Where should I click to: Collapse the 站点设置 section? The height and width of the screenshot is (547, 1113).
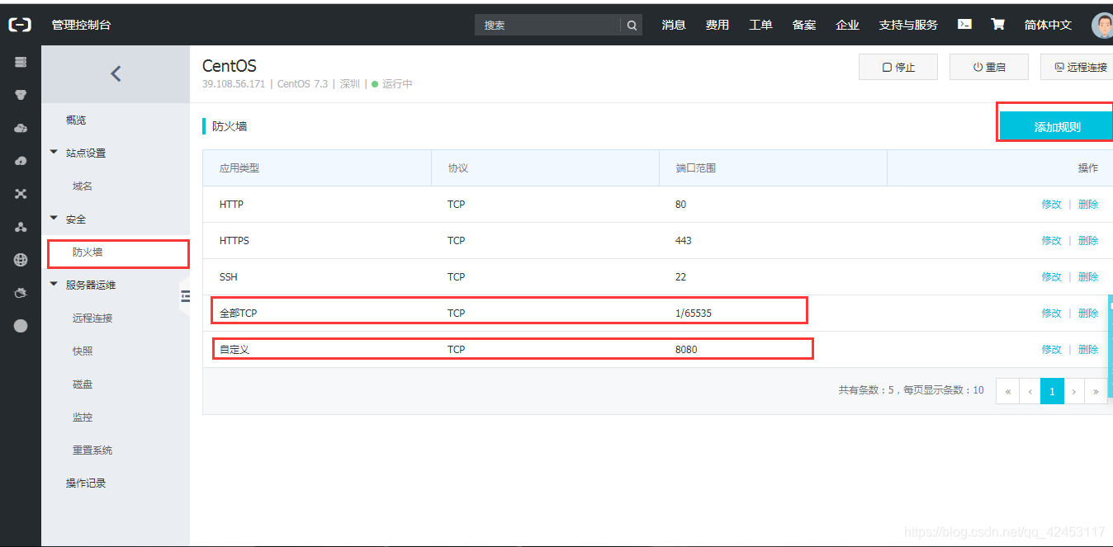tap(54, 153)
